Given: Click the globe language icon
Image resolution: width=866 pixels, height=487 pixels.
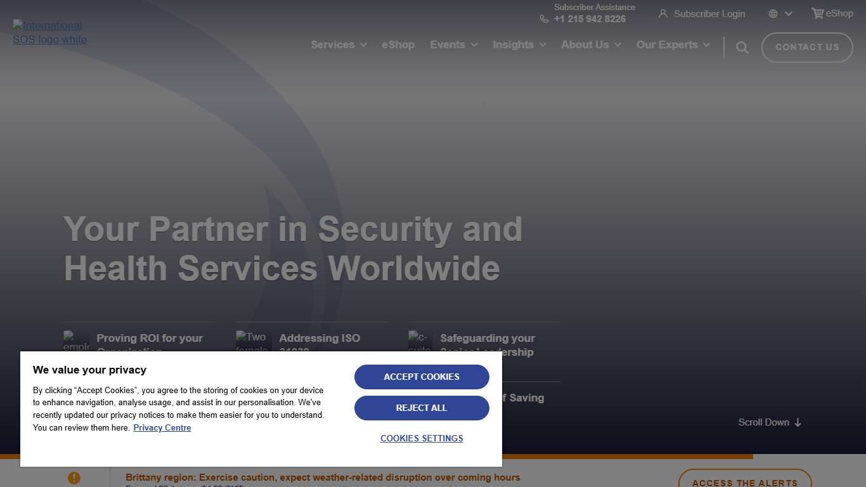Looking at the screenshot, I should click(x=773, y=14).
